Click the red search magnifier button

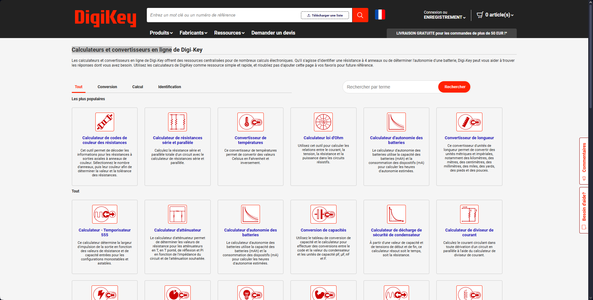point(360,15)
